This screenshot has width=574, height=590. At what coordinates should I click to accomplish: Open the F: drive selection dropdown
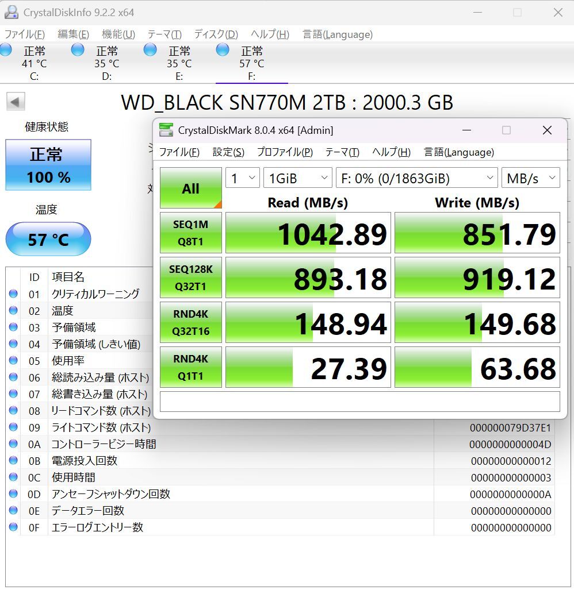click(x=416, y=178)
